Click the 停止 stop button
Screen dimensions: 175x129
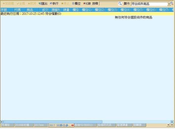(65, 4)
